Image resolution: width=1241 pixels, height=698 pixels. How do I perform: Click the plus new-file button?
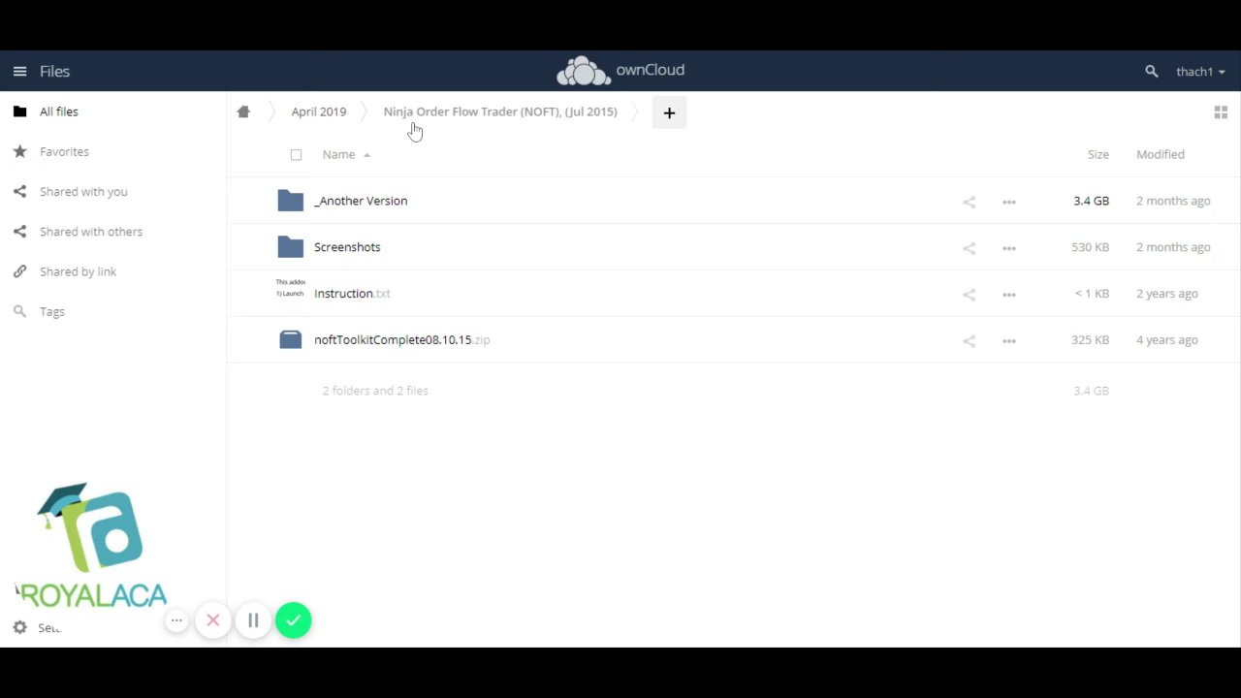(669, 112)
